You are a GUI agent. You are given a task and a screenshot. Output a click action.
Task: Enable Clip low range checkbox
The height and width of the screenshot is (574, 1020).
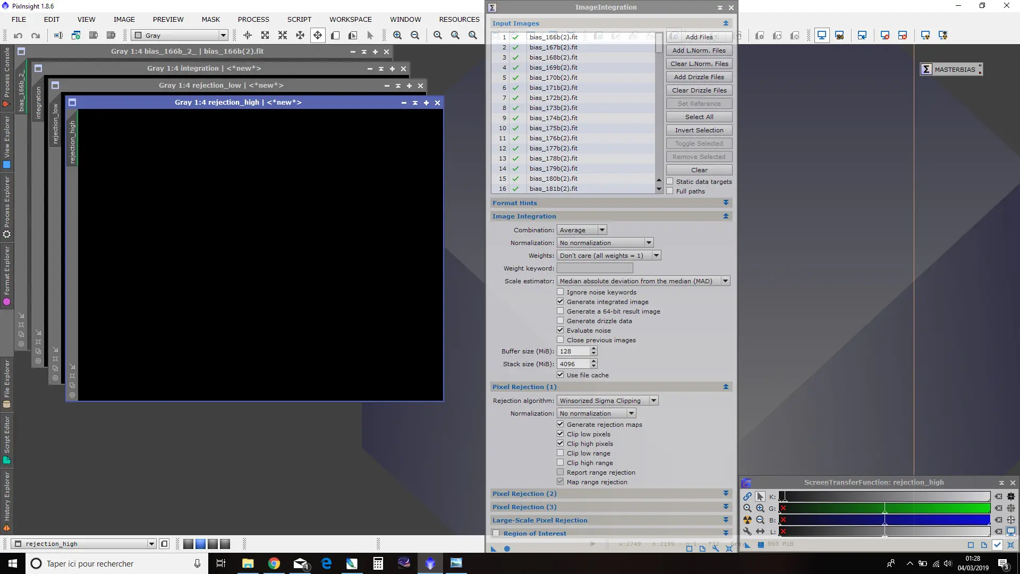pyautogui.click(x=560, y=453)
